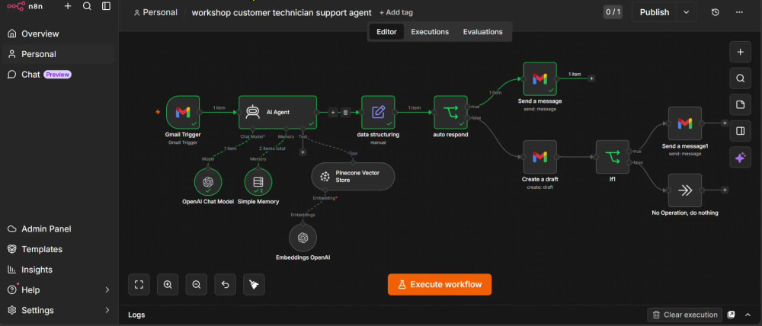Image resolution: width=762 pixels, height=326 pixels.
Task: Open search from sidebar magnifier icon
Action: [x=87, y=6]
